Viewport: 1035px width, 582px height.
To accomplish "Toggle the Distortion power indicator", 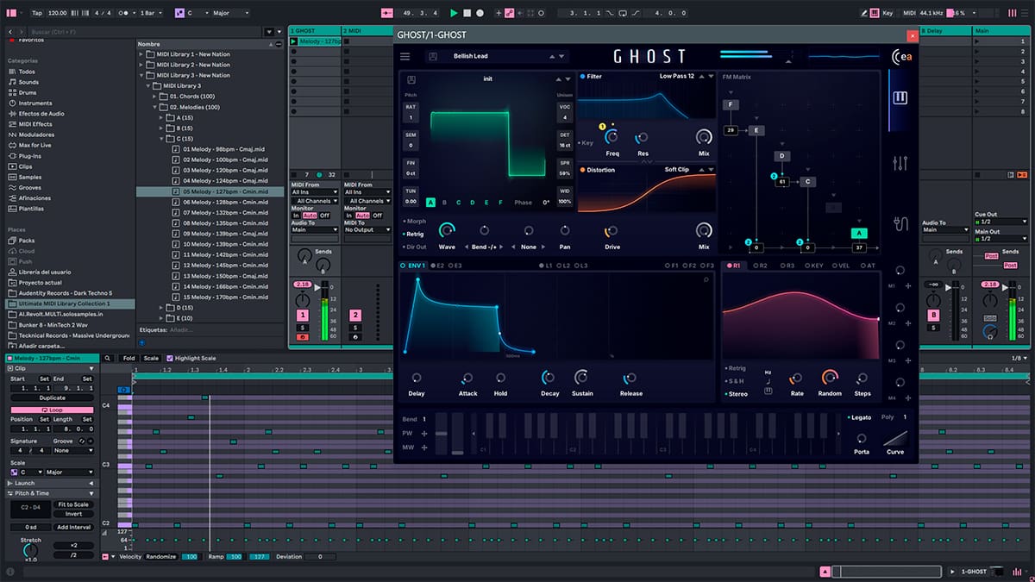I will 583,170.
